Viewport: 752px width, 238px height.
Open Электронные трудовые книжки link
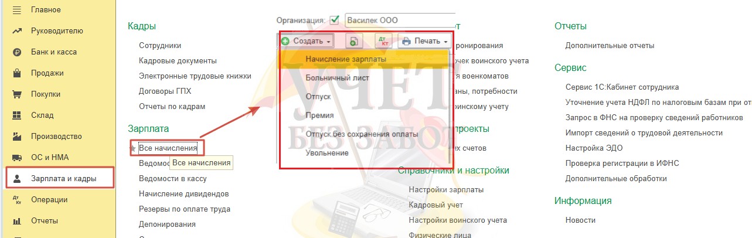(x=195, y=76)
